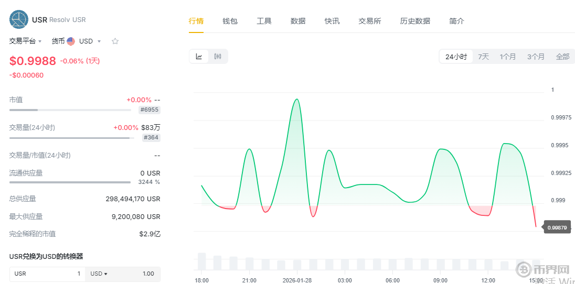Image resolution: width=575 pixels, height=284 pixels.
Task: Select the 24小时 time range
Action: [x=456, y=57]
